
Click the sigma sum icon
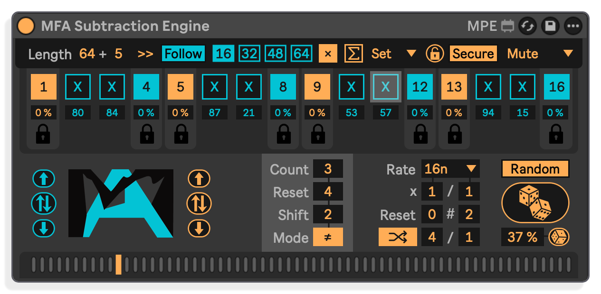click(x=353, y=54)
